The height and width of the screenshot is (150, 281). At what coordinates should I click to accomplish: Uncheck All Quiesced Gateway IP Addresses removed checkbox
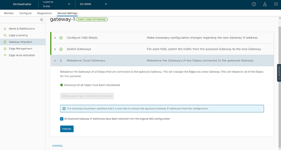pos(62,119)
